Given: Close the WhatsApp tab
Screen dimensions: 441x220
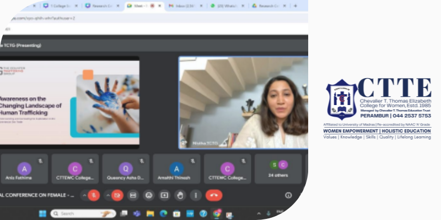Looking at the screenshot, I should click(x=243, y=6).
